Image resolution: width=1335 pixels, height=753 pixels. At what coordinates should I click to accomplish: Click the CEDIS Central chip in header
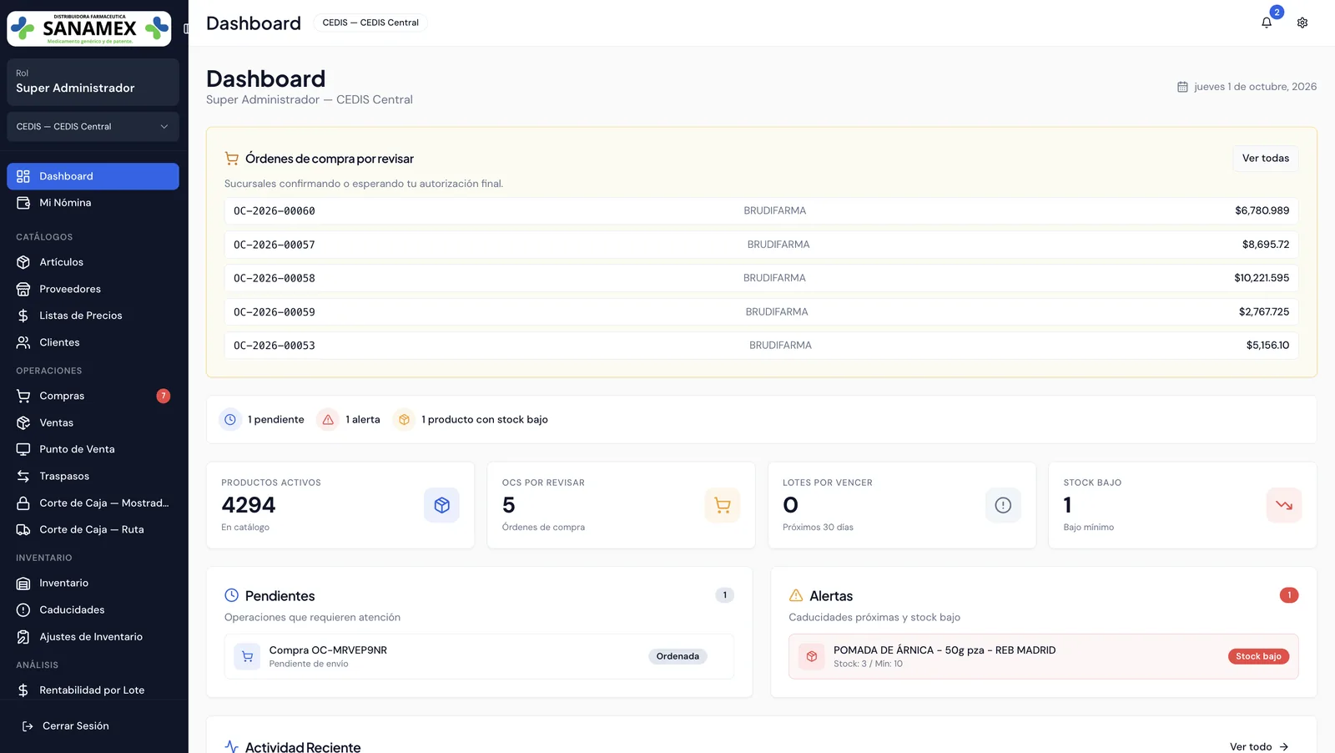pos(370,23)
